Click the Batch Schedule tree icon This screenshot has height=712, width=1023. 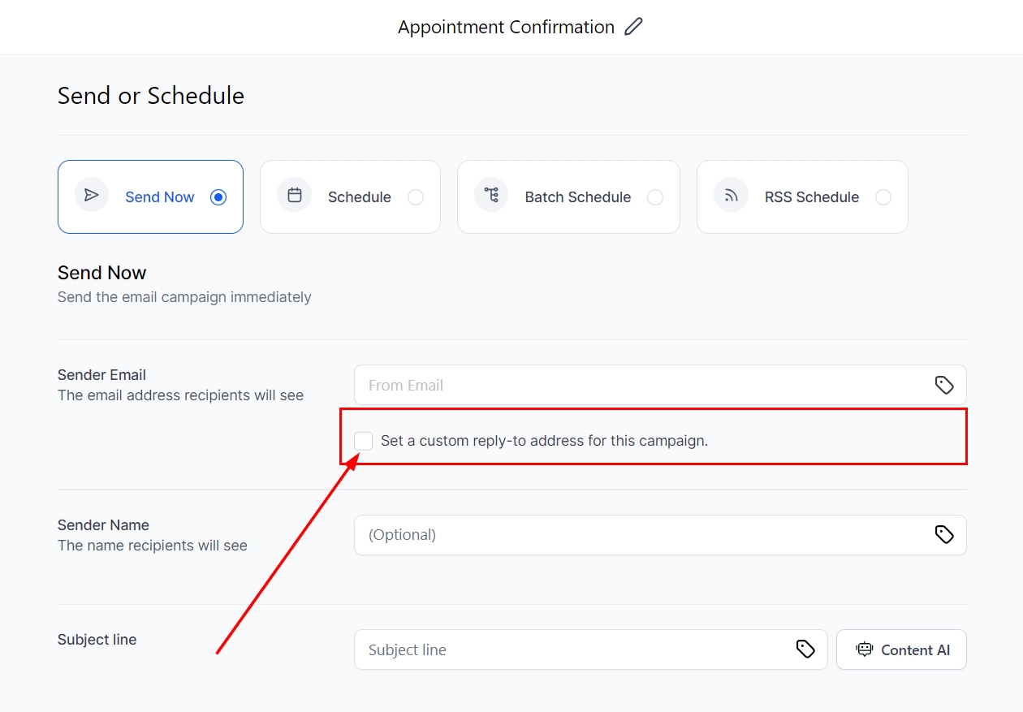click(x=491, y=196)
